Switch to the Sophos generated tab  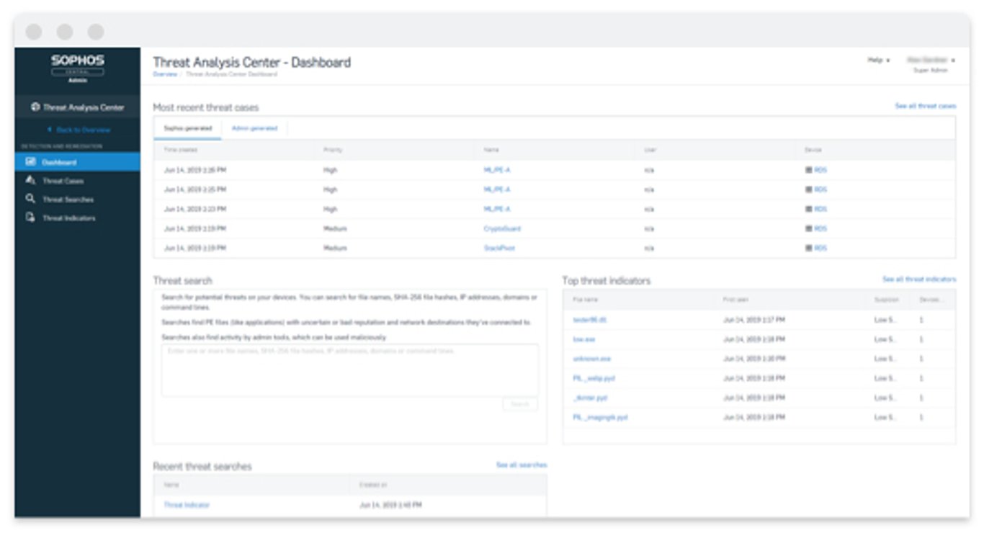pyautogui.click(x=188, y=128)
